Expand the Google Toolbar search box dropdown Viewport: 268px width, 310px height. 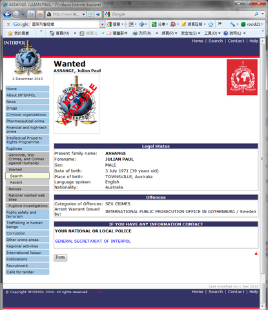point(102,24)
